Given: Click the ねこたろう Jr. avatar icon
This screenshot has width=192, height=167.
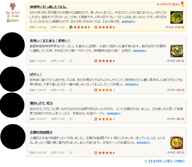Looking at the screenshot, I should [13, 6].
